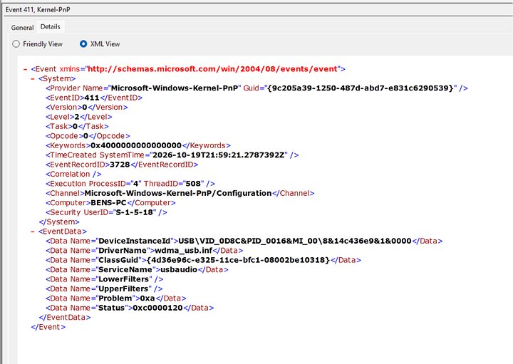The height and width of the screenshot is (364, 513).
Task: Click the Channel Kernel-PnP/Configuration value
Action: 178,193
